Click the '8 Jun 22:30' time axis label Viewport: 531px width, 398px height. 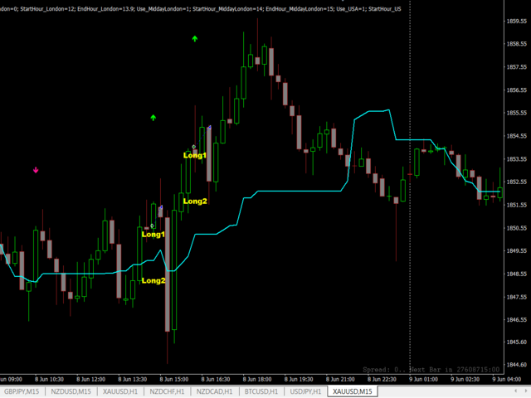coord(382,380)
